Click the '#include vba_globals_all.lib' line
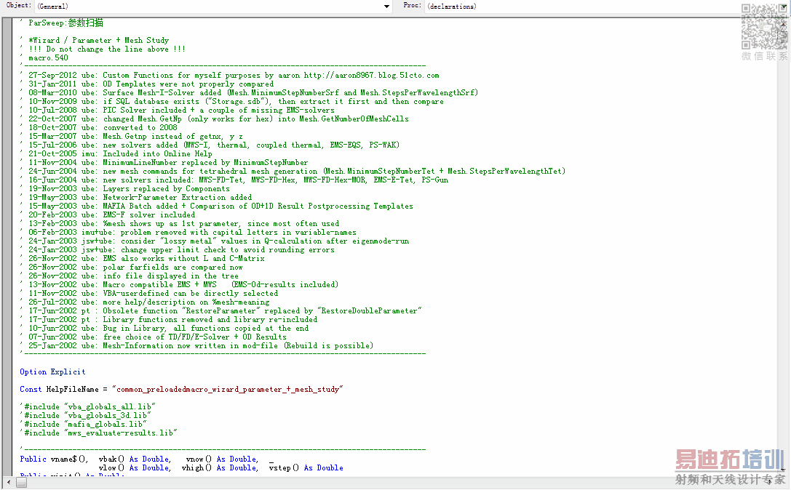Image resolution: width=791 pixels, height=490 pixels. pos(88,407)
